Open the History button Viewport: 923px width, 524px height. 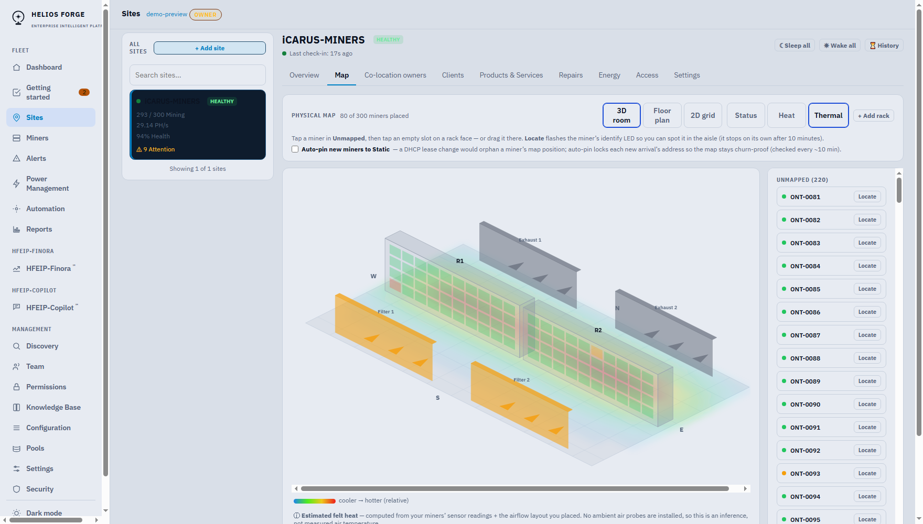(884, 46)
